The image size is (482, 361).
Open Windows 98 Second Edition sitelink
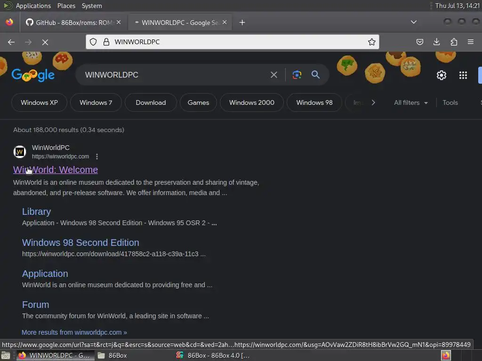click(80, 243)
